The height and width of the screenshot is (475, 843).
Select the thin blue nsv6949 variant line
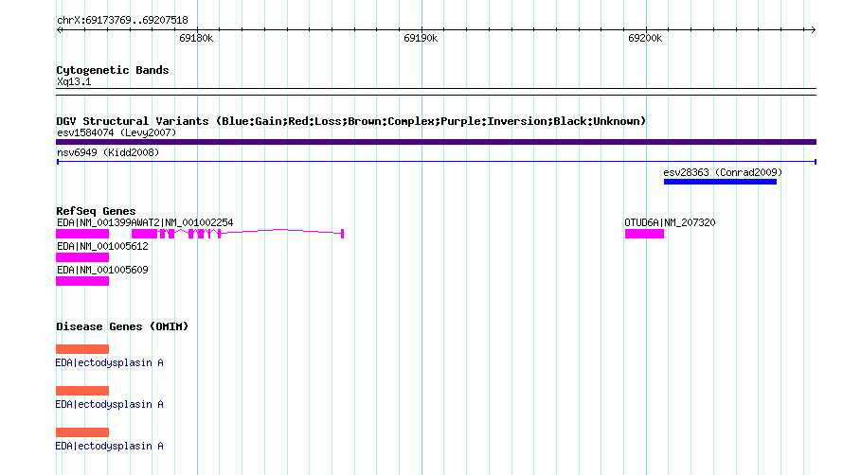tap(436, 162)
